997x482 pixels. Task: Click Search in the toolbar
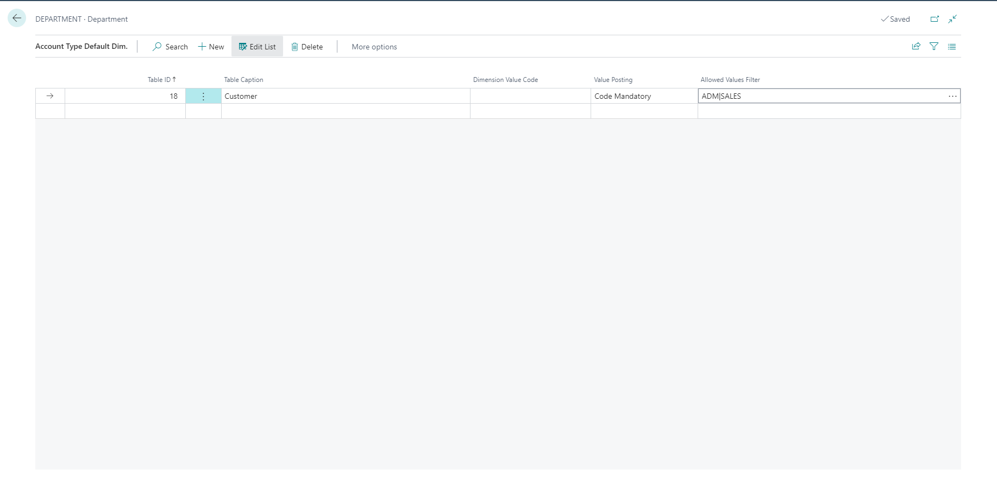pyautogui.click(x=170, y=47)
